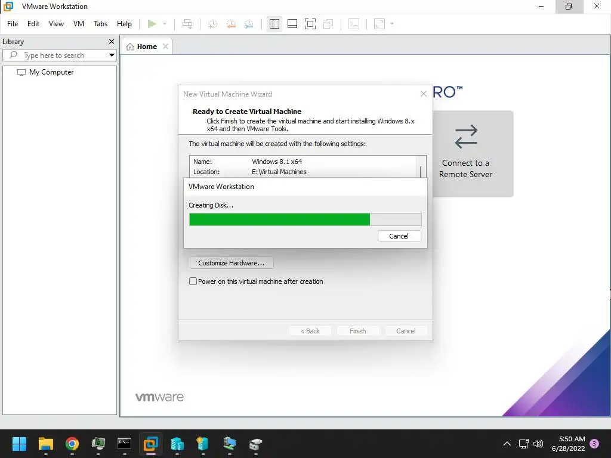
Task: Close the New Virtual Machine Wizard dialog
Action: [x=424, y=94]
